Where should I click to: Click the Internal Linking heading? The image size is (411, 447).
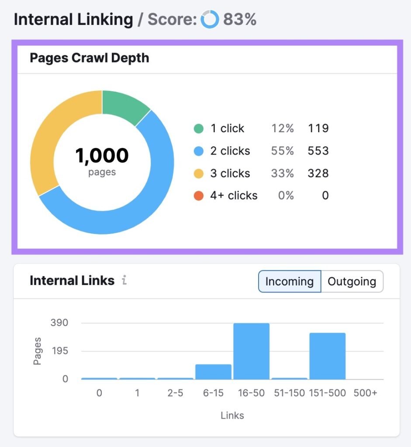pyautogui.click(x=73, y=18)
